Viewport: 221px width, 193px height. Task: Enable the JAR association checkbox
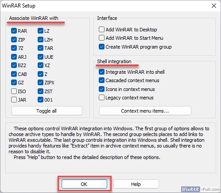tap(14, 100)
